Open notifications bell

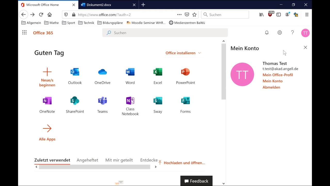pyautogui.click(x=267, y=33)
